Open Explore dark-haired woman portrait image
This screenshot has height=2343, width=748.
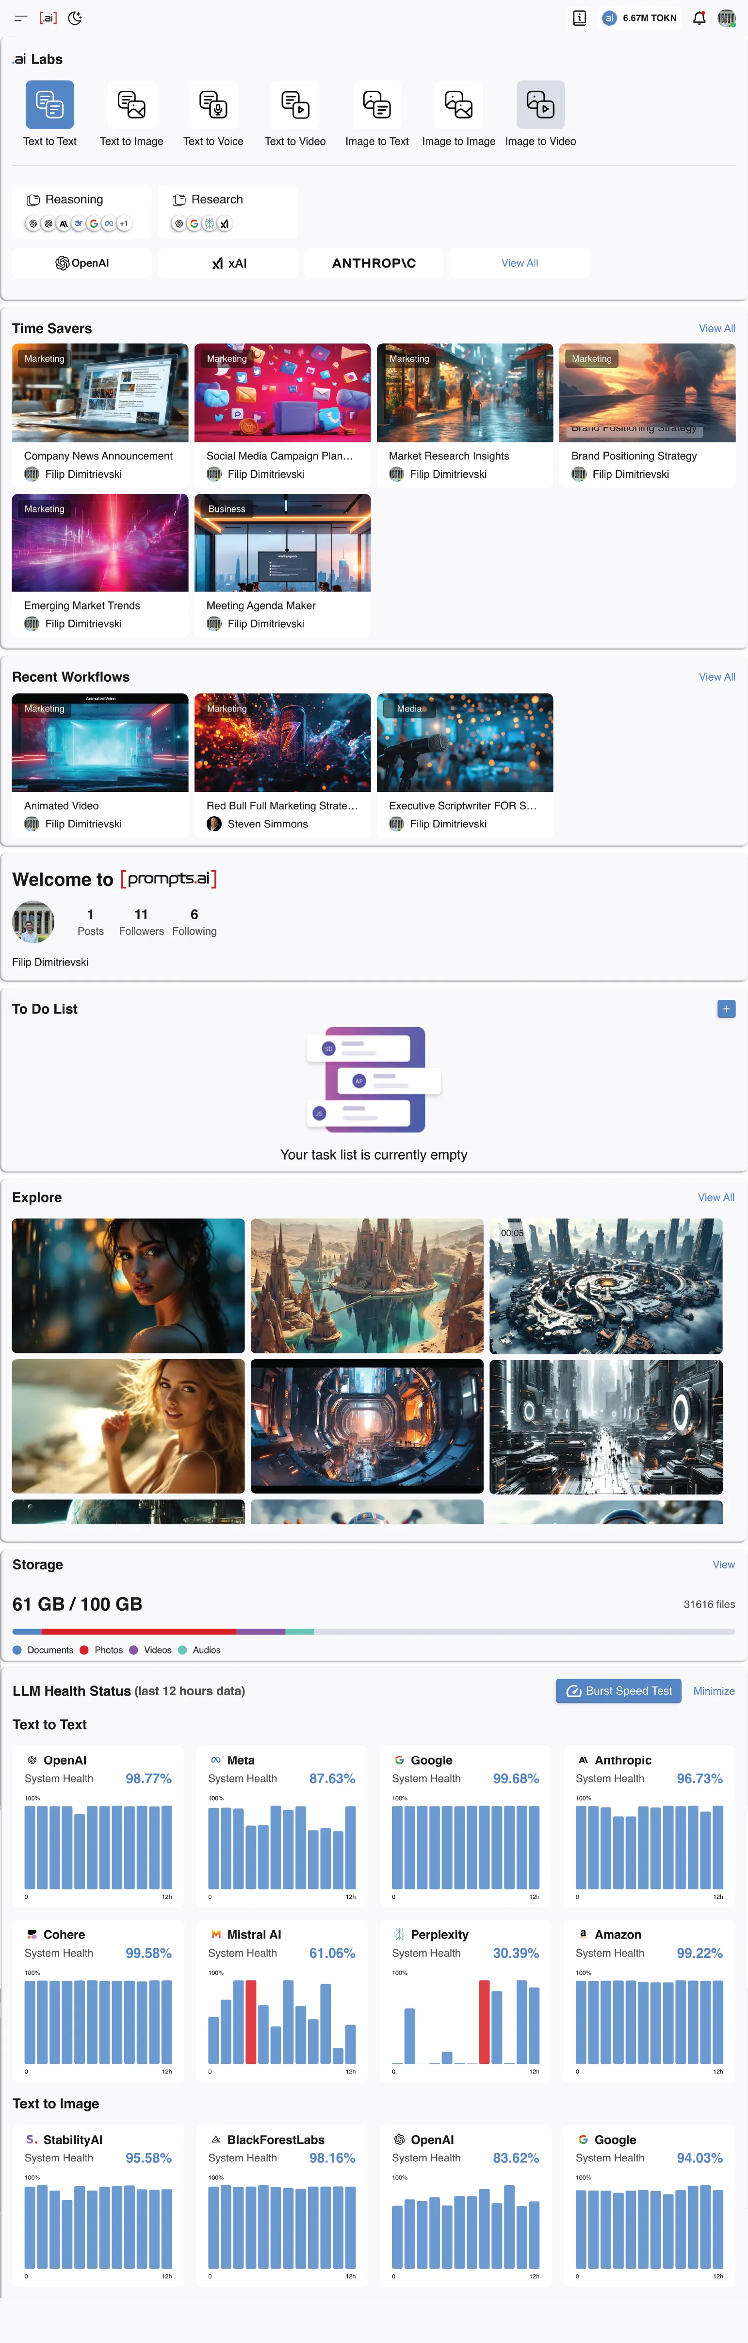coord(128,1285)
